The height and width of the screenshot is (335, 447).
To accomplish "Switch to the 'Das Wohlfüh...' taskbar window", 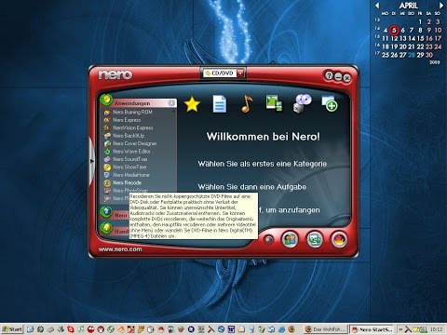I will 326,329.
